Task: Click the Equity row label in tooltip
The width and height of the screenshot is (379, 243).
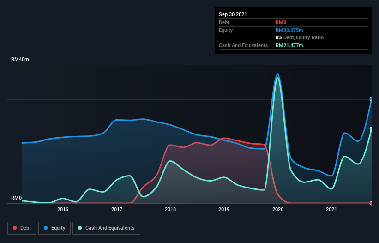Action: (226, 30)
